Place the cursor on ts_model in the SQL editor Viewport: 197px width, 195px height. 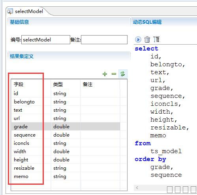coord(166,151)
